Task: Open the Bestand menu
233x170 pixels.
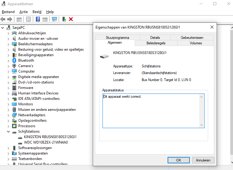Action: tap(8, 12)
